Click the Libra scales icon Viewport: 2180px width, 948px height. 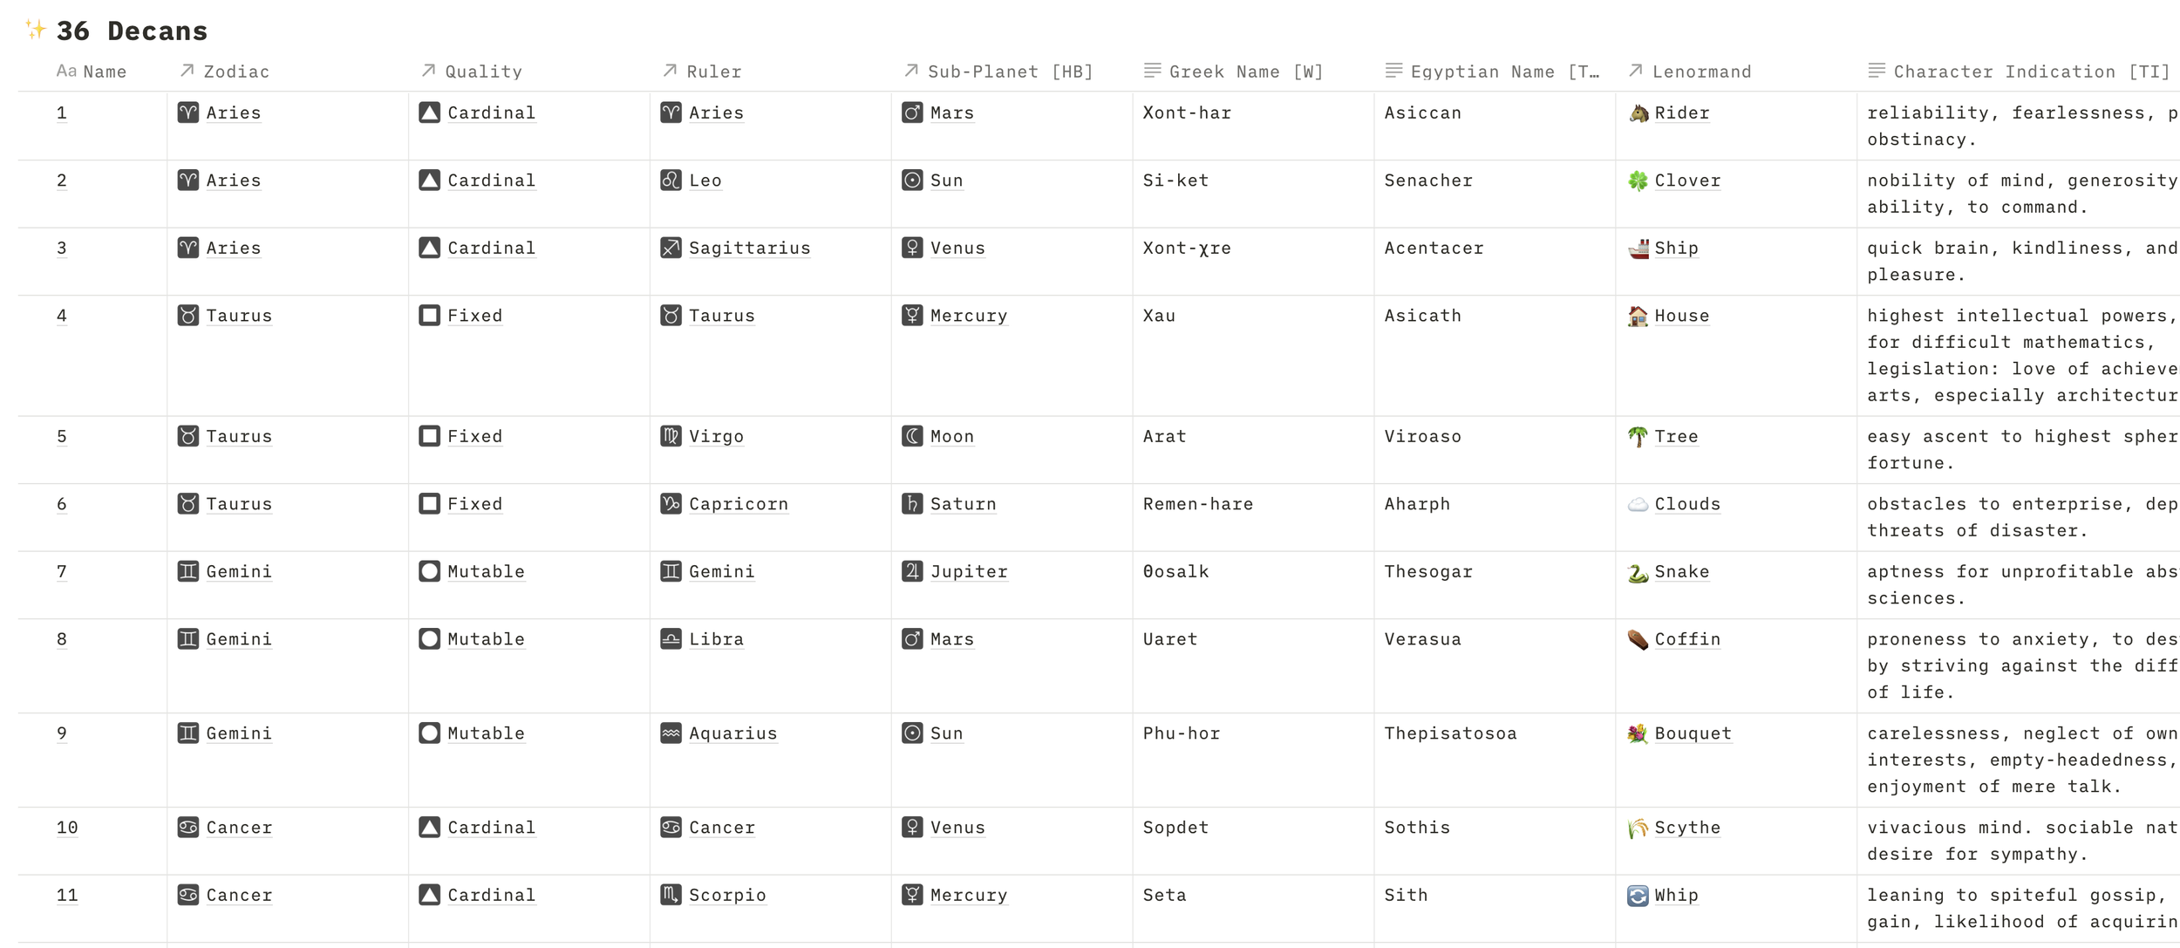point(670,639)
